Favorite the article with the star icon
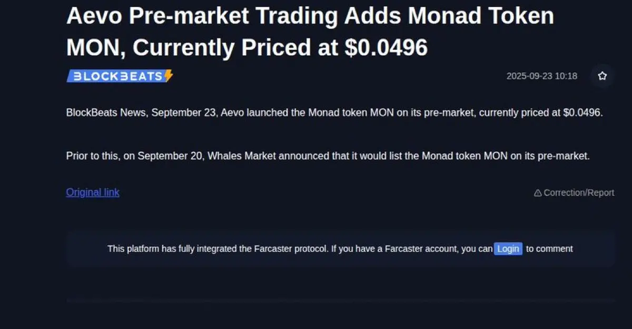 tap(602, 76)
